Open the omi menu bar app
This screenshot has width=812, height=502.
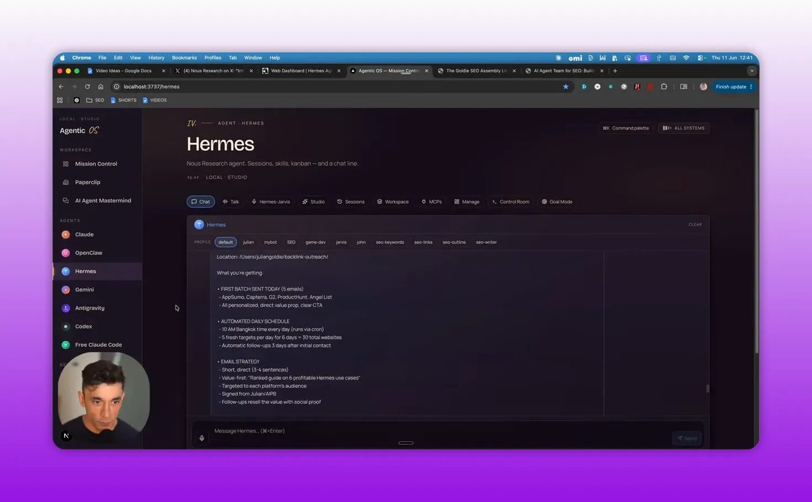(x=575, y=58)
